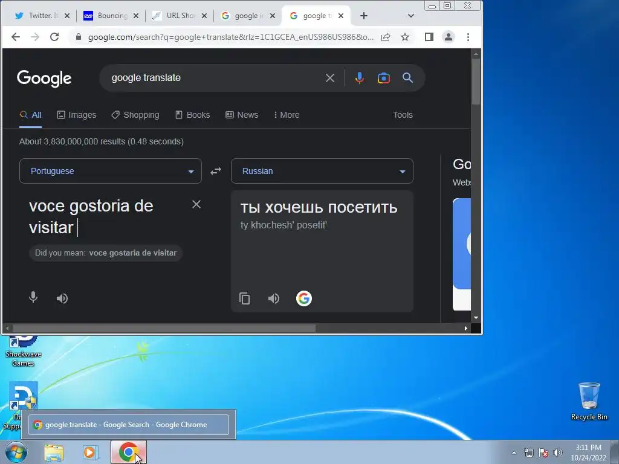
Task: Select the All results tab
Action: [x=30, y=115]
